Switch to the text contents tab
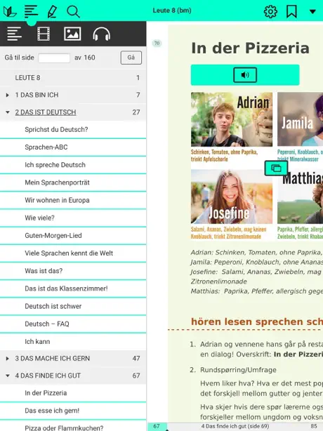The height and width of the screenshot is (431, 323). click(x=14, y=34)
